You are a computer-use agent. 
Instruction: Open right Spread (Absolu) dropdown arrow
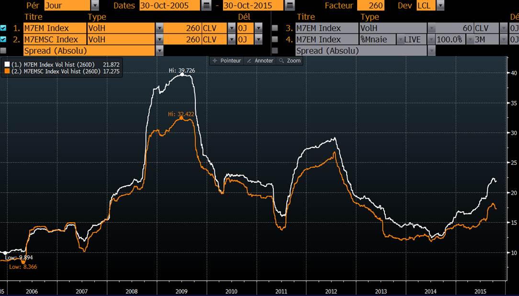(431, 51)
